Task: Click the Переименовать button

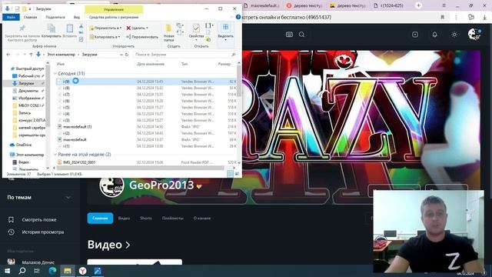Action: click(142, 37)
